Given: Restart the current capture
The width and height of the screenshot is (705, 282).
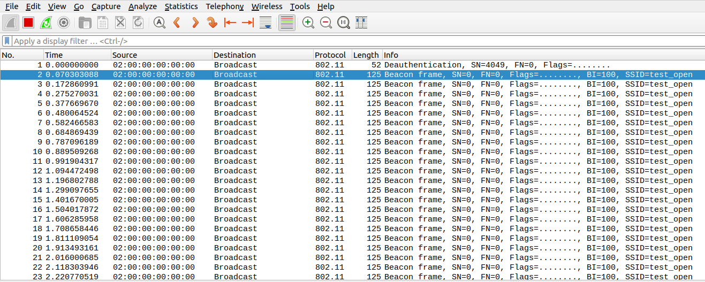Looking at the screenshot, I should (46, 22).
